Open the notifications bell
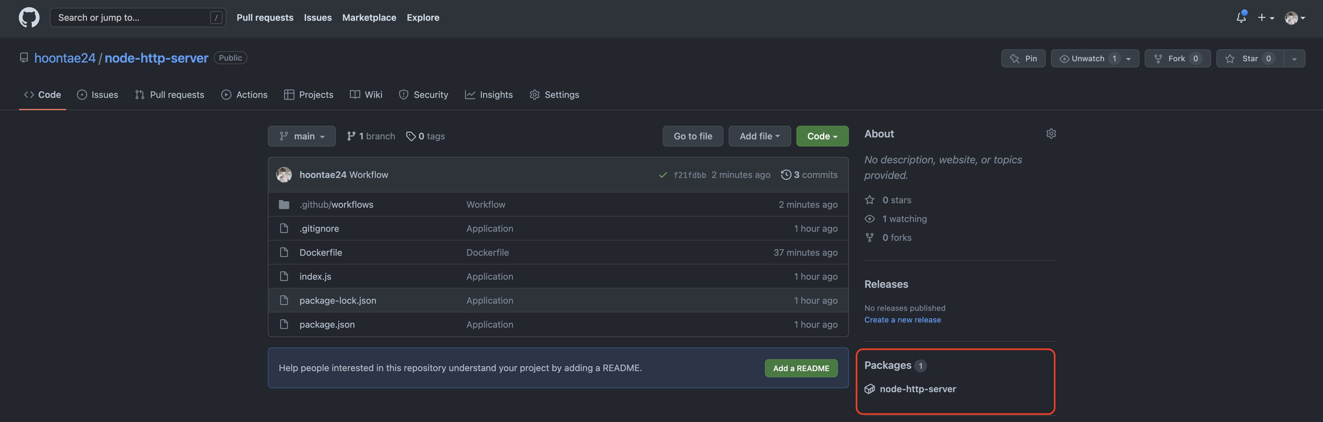The width and height of the screenshot is (1323, 422). coord(1241,18)
